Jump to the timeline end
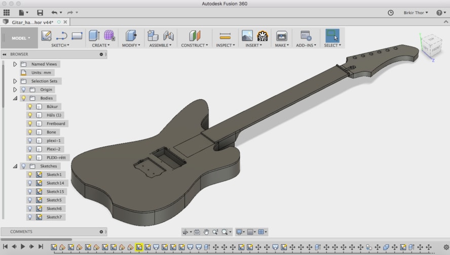 (x=41, y=246)
